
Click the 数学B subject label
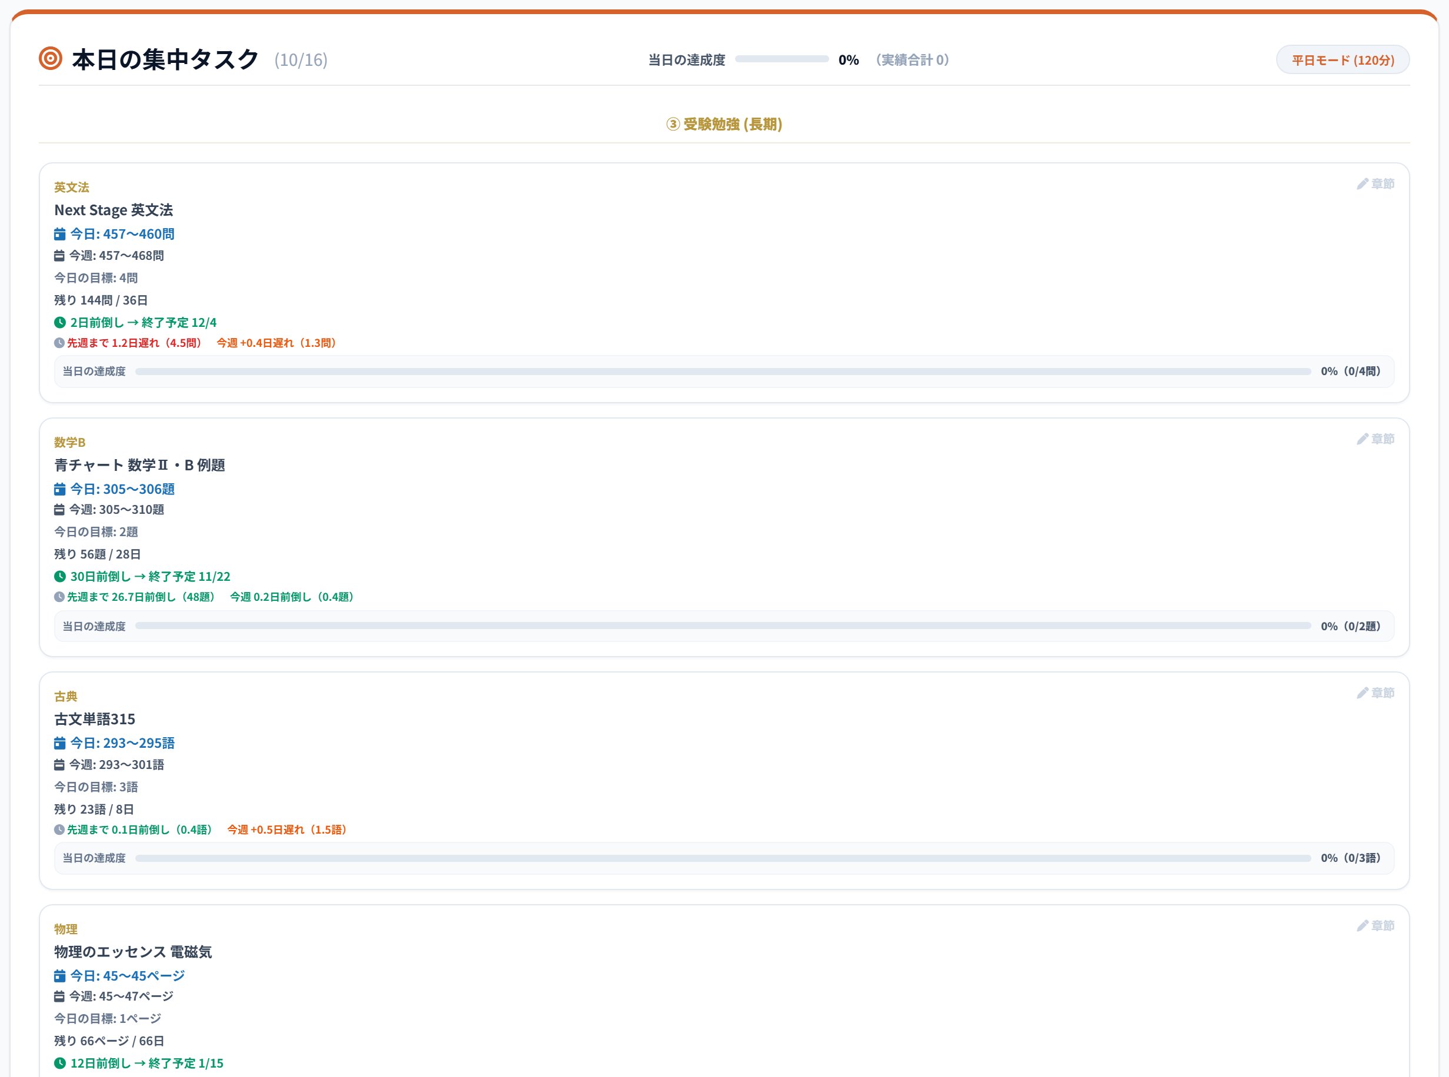pos(70,442)
